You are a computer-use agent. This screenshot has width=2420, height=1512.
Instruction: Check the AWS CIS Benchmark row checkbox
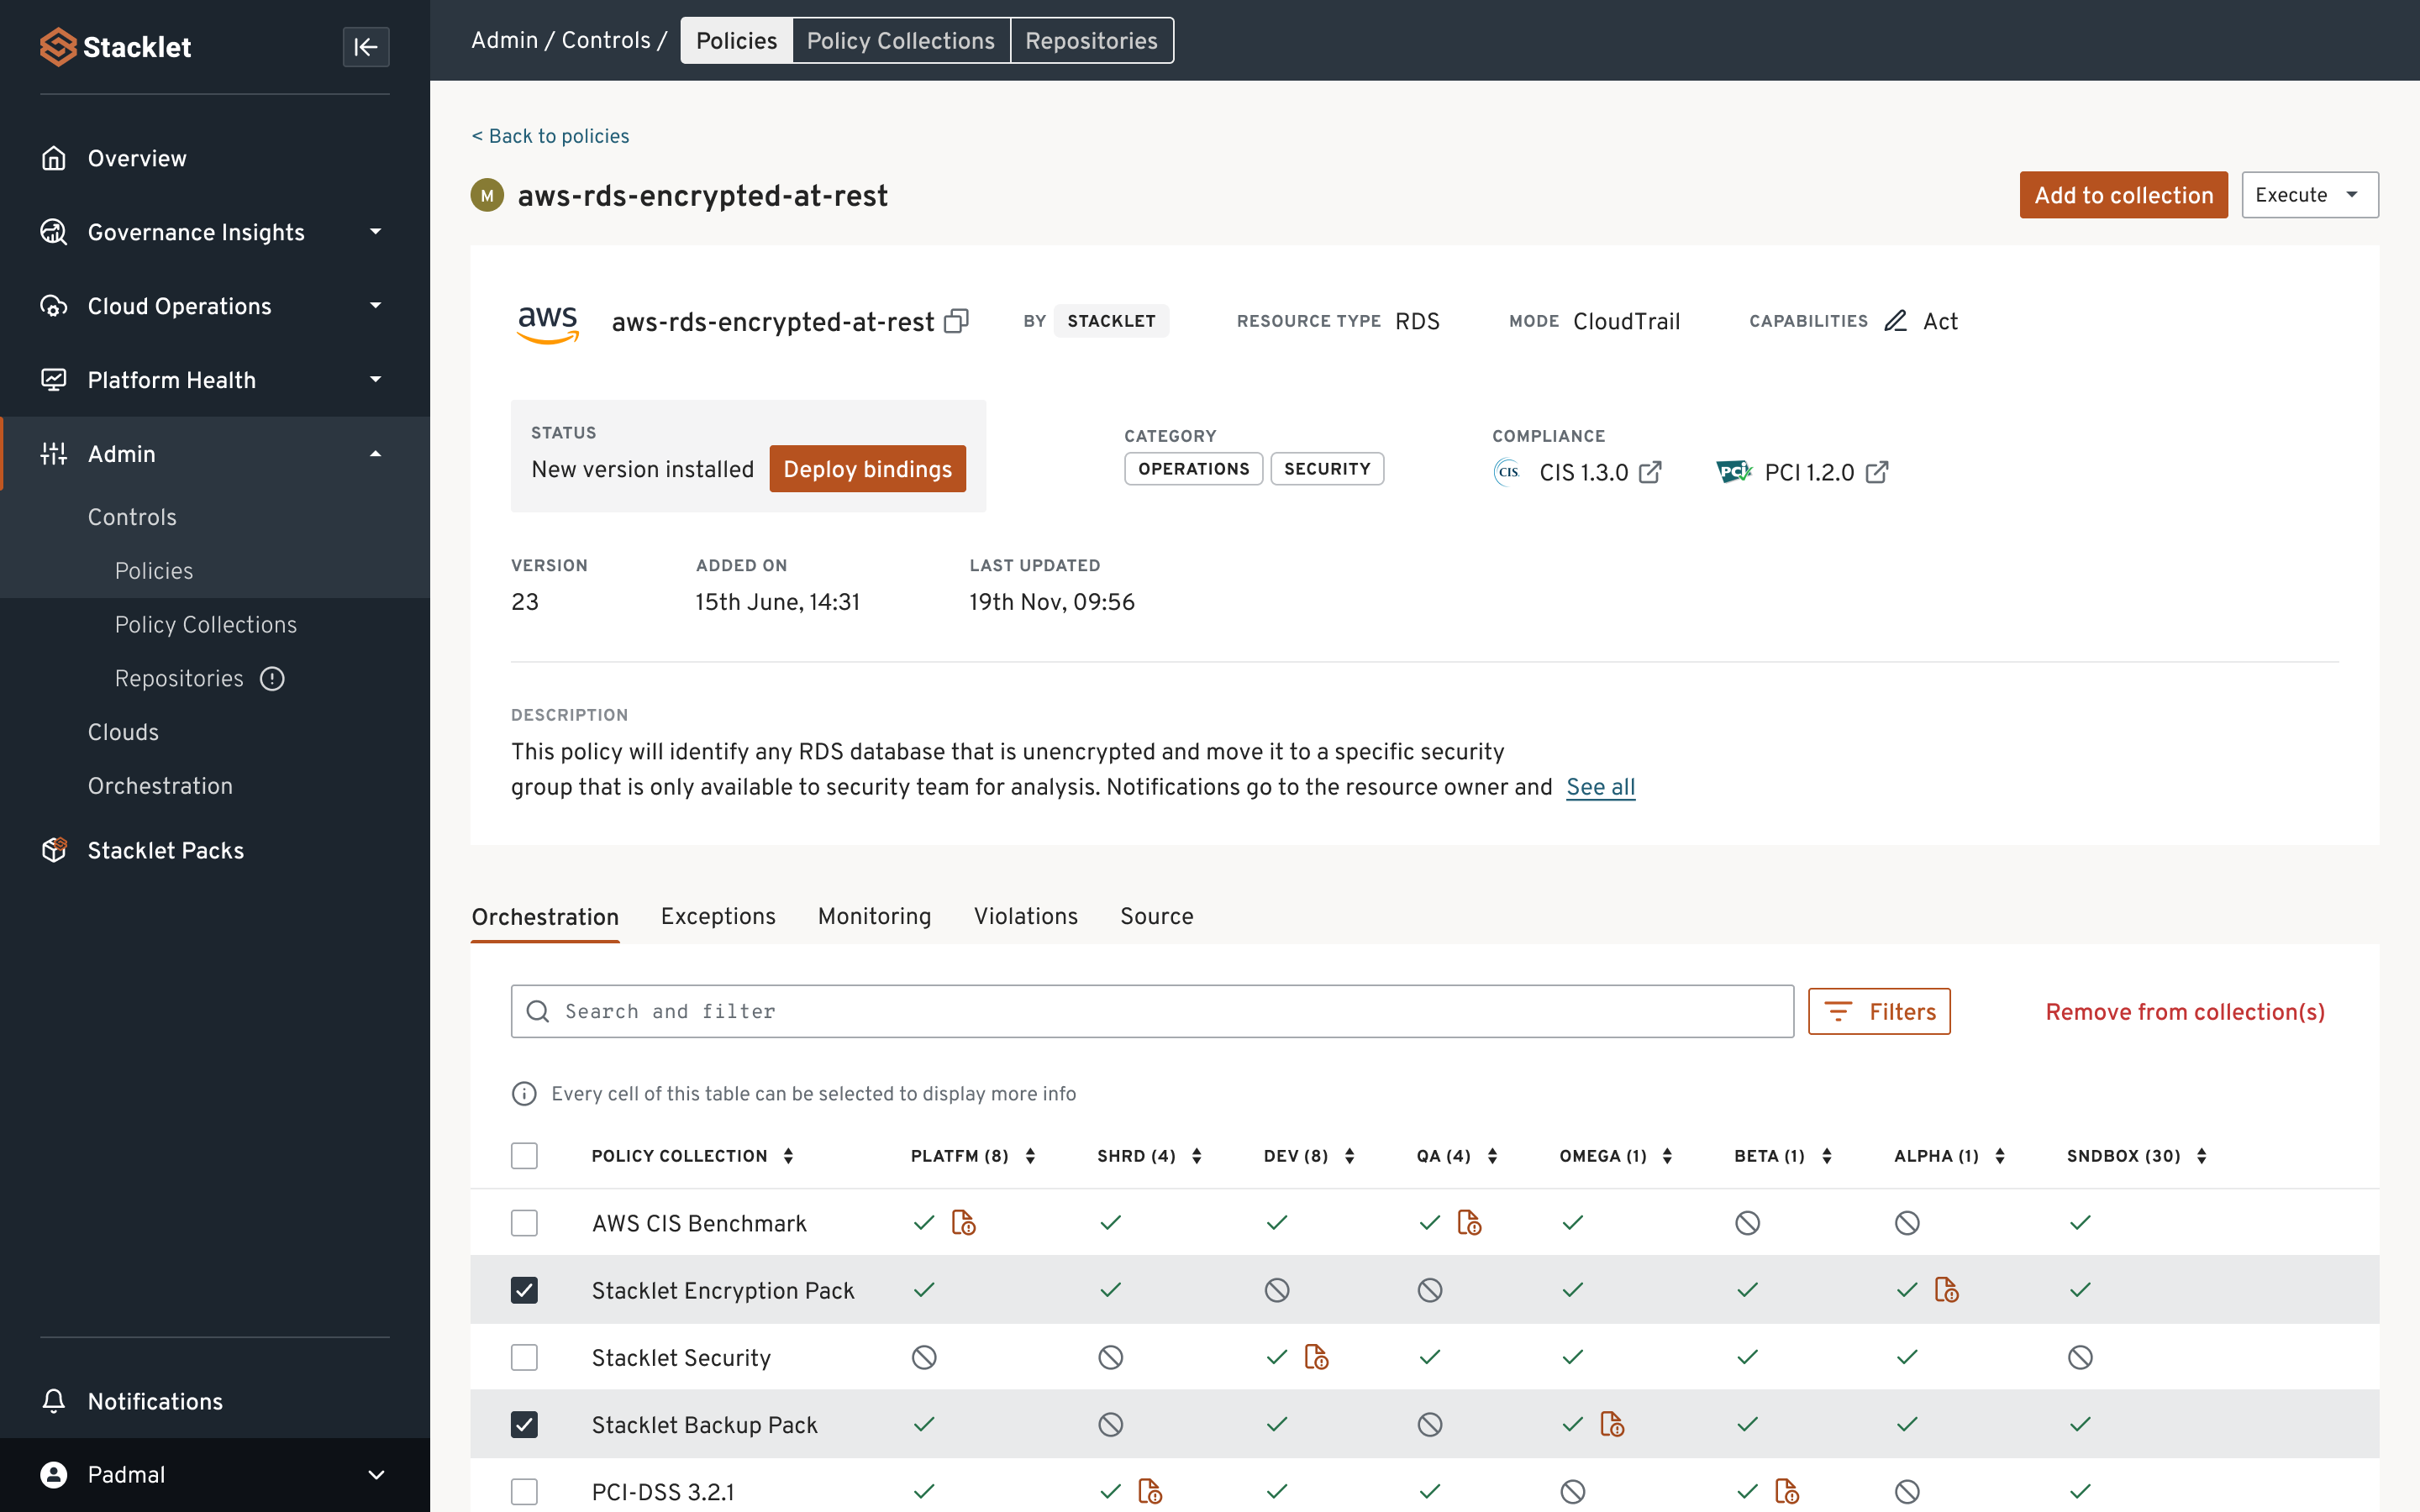(x=524, y=1223)
